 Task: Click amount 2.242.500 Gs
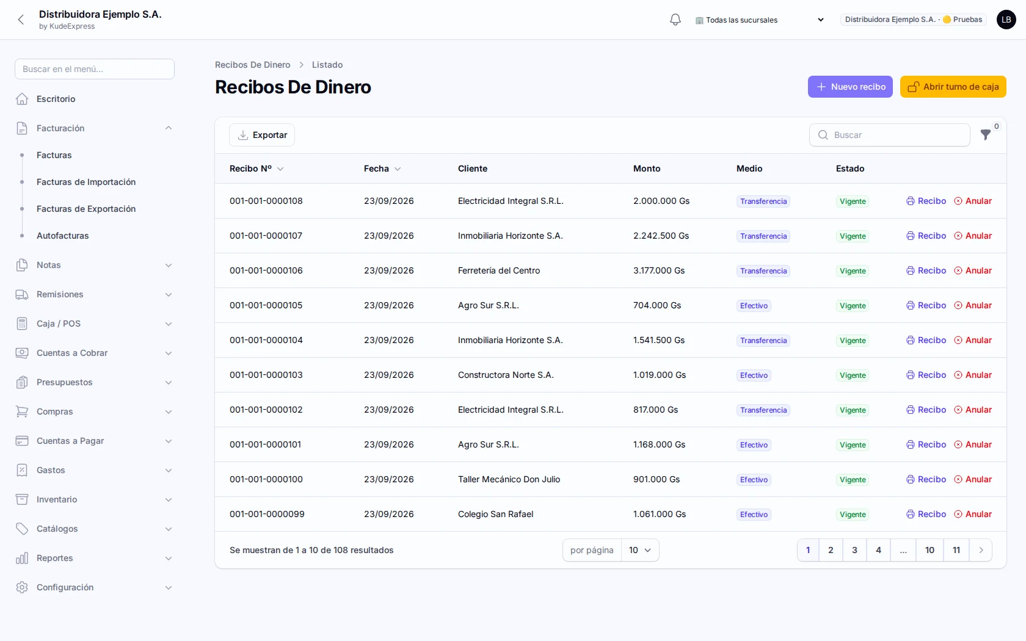click(661, 236)
